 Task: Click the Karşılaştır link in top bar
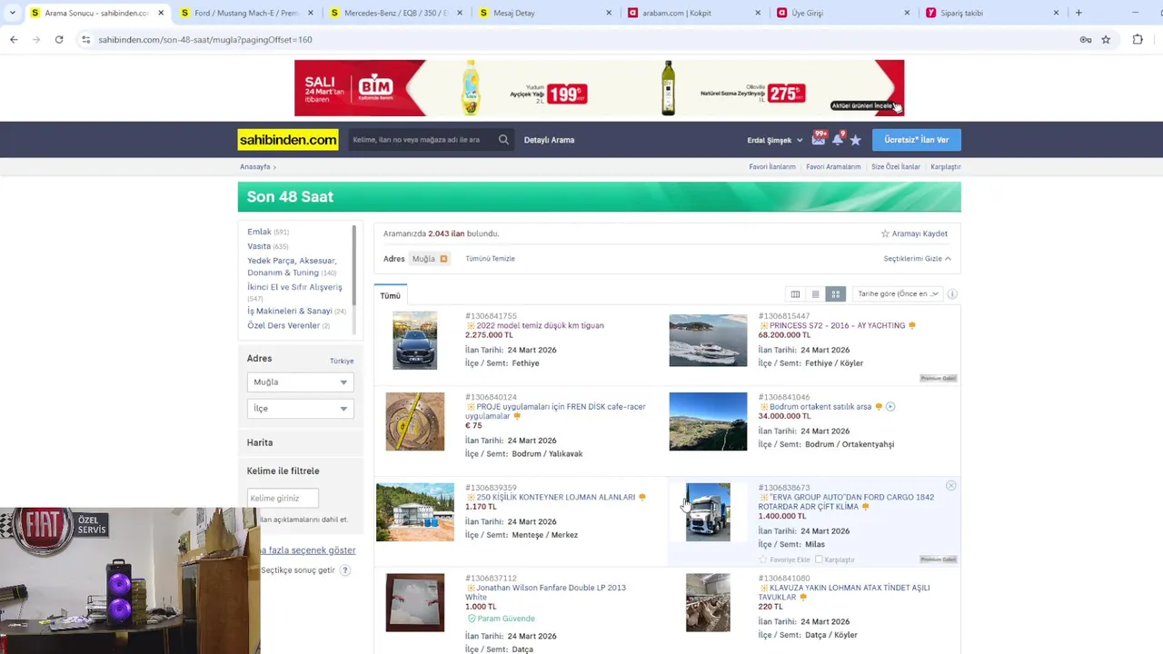946,167
